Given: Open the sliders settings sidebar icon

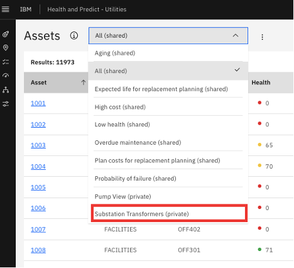Looking at the screenshot, I should 6,104.
